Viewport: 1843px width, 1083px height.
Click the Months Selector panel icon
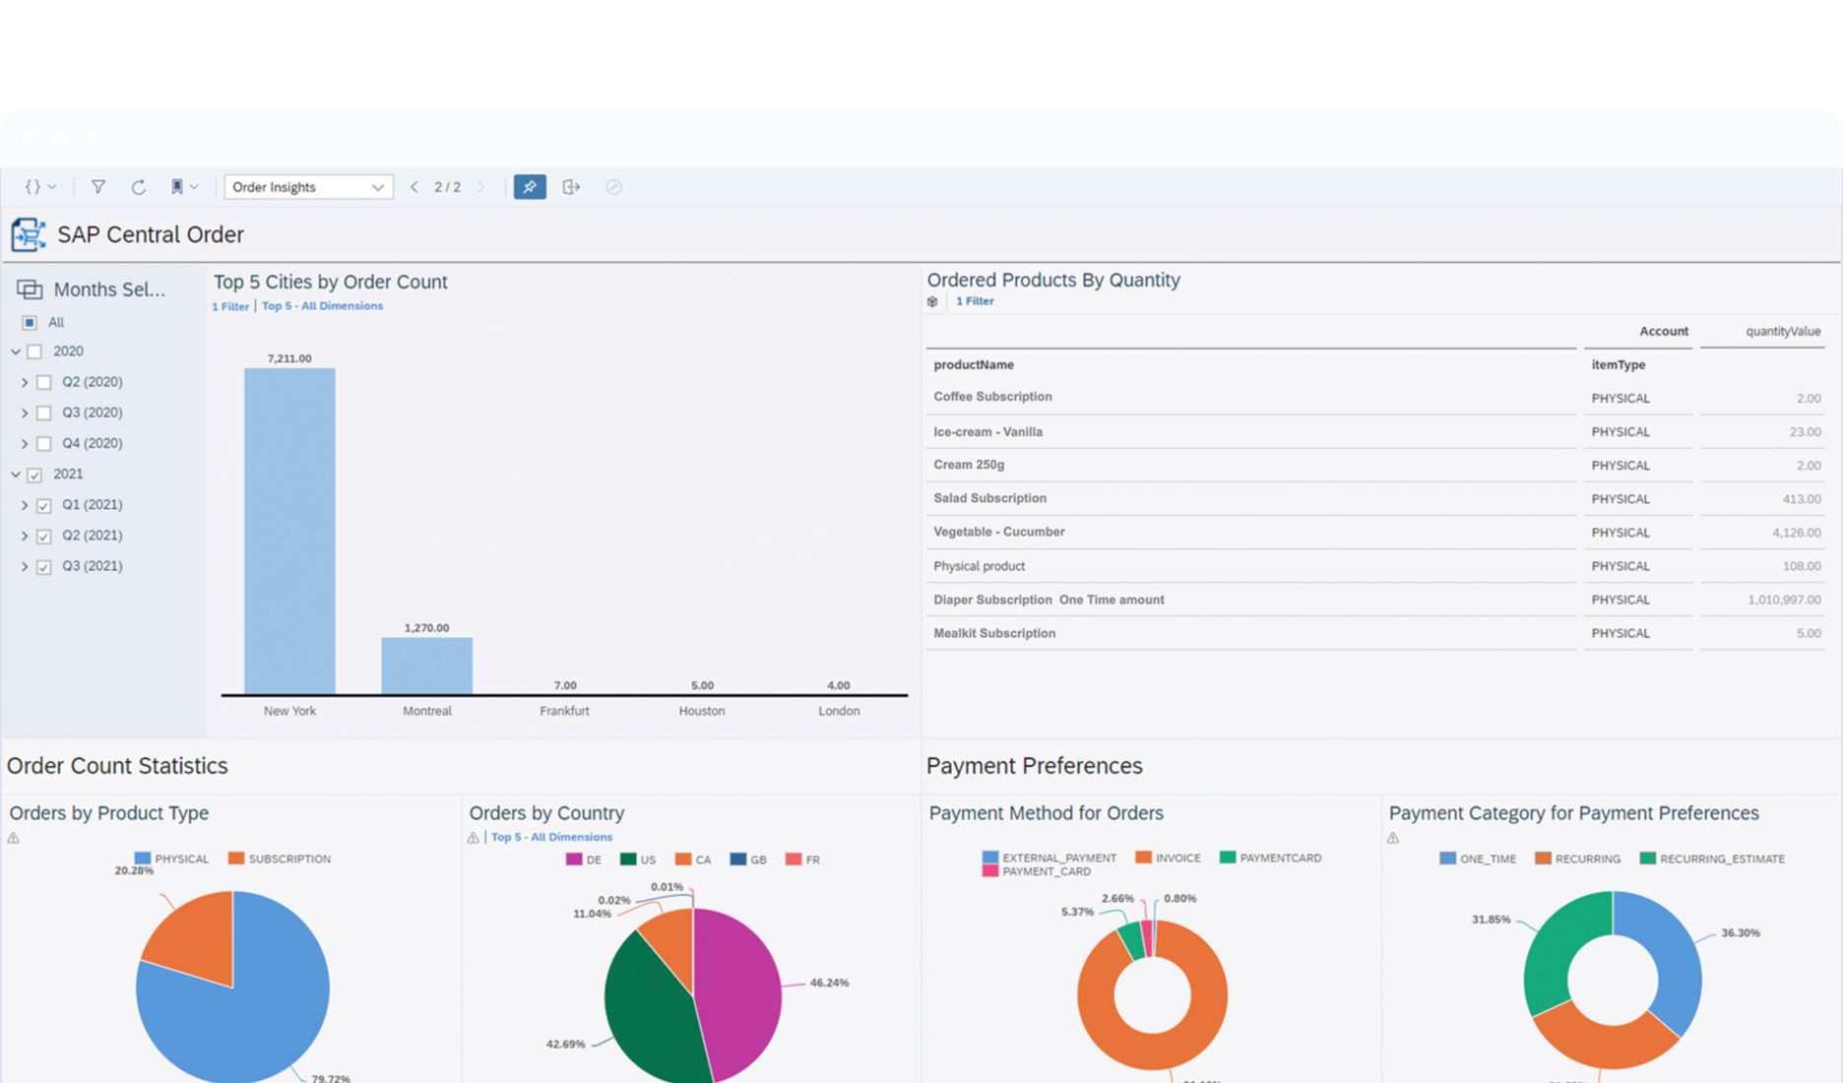point(30,289)
